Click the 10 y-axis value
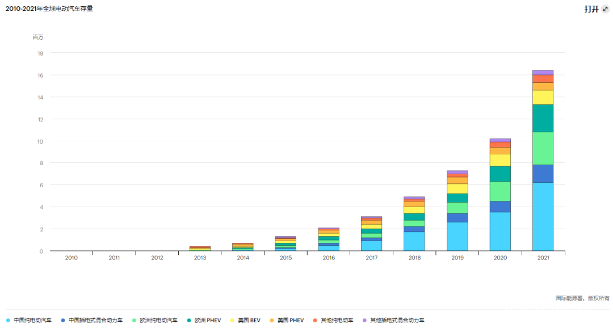The height and width of the screenshot is (328, 613). [40, 141]
